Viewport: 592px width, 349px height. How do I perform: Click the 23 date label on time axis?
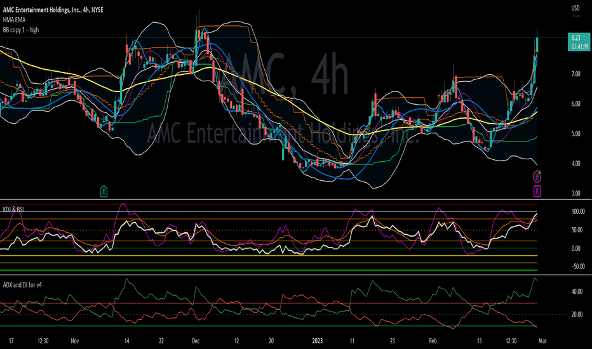coord(393,341)
